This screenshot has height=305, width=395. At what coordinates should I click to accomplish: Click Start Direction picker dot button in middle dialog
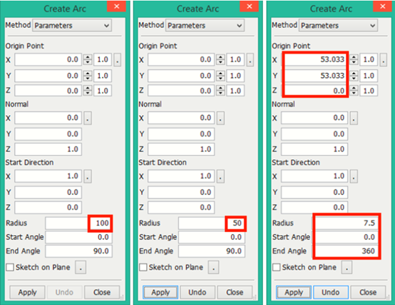[x=220, y=176]
